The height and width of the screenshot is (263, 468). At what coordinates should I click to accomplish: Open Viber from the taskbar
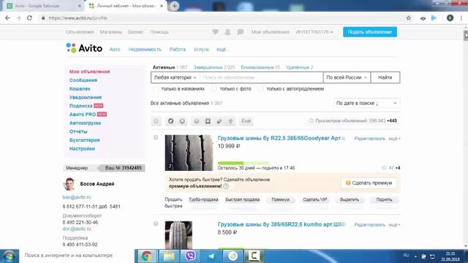pos(190,256)
